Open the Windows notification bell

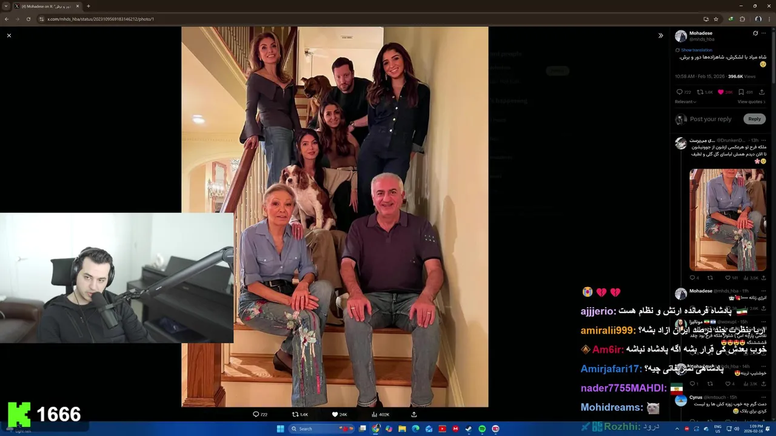(768, 429)
